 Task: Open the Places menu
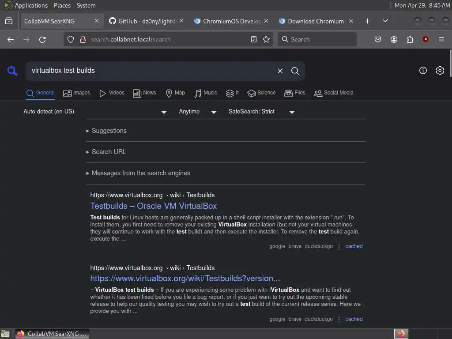tap(62, 5)
